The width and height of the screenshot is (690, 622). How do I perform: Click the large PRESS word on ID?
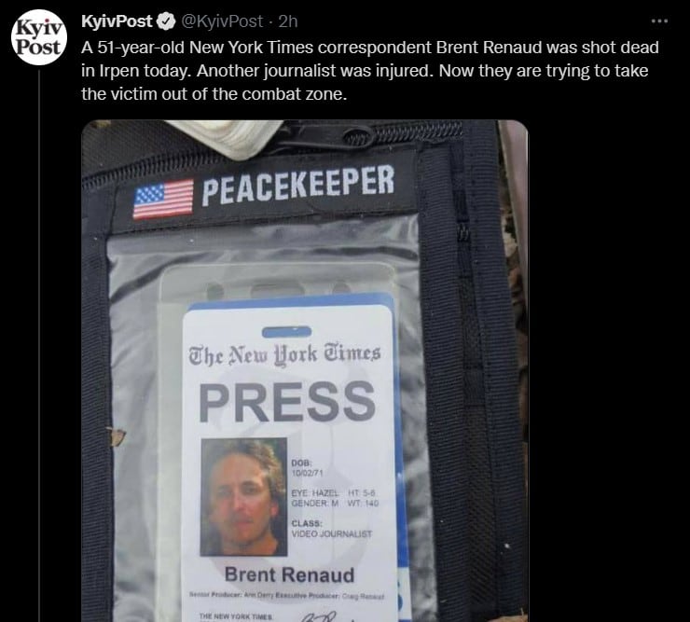click(287, 402)
